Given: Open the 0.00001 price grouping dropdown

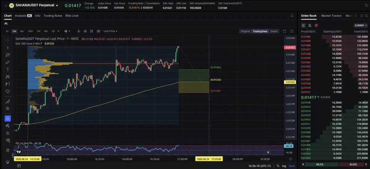Looking at the screenshot, I should pos(360,26).
